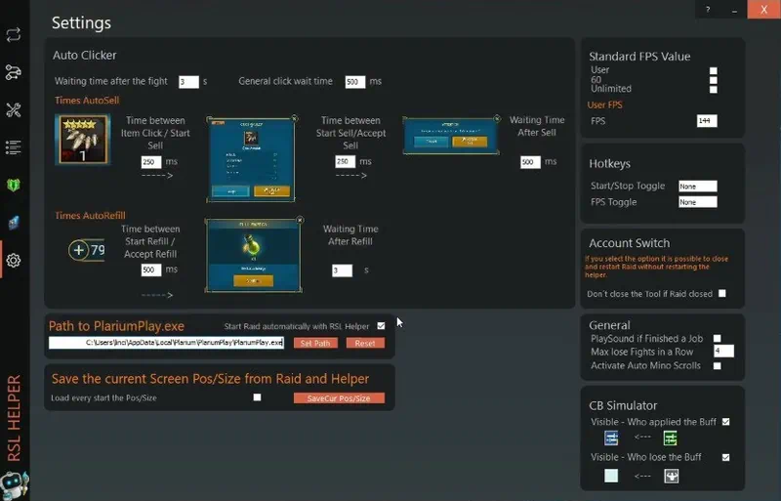781x501 pixels.
Task: Toggle Don't close the Tool if Raid closed
Action: [x=722, y=294]
